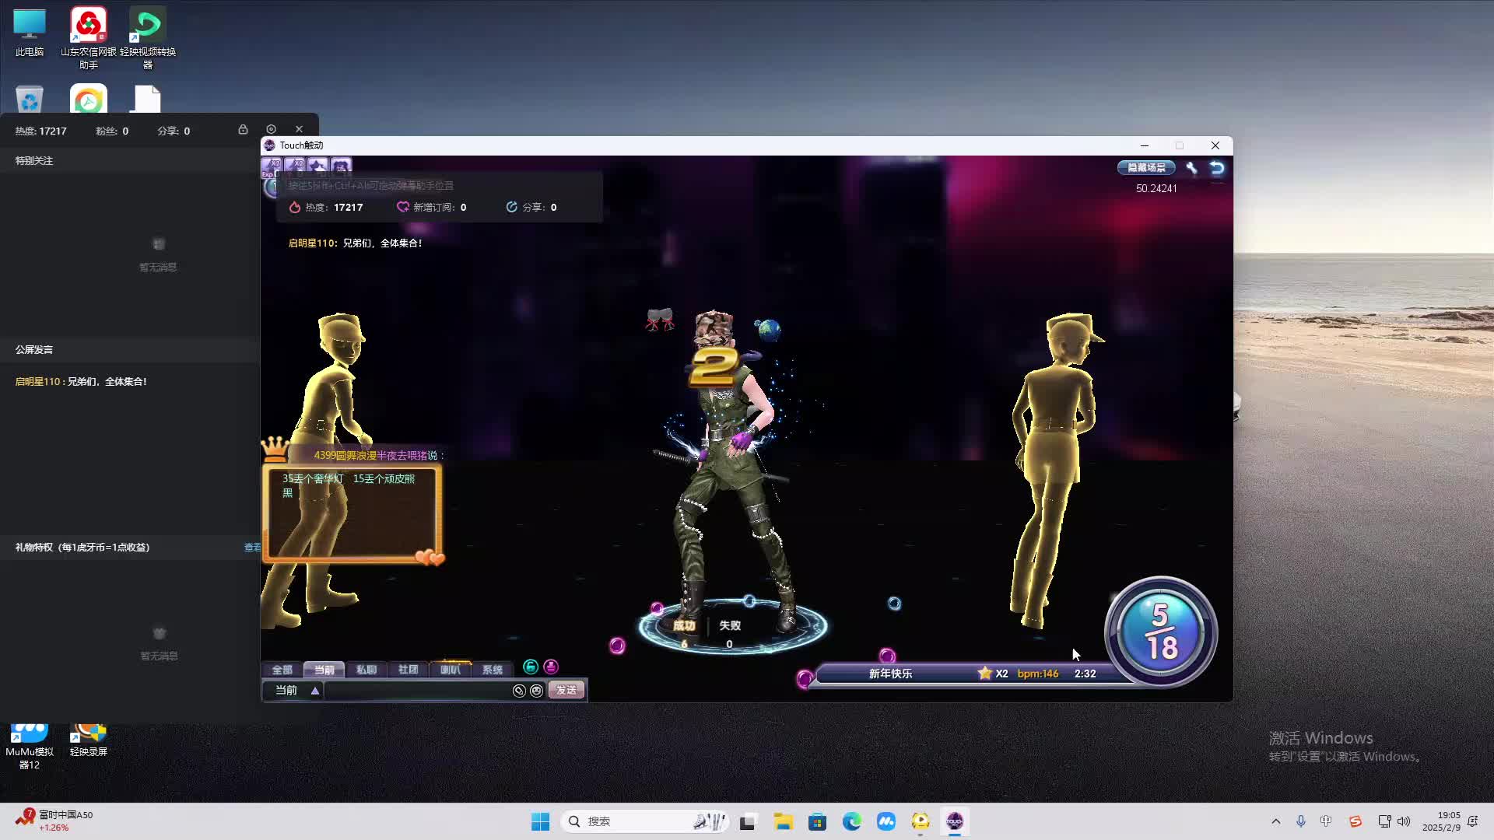
Task: Click the 5/18 round progress circle
Action: [1160, 632]
